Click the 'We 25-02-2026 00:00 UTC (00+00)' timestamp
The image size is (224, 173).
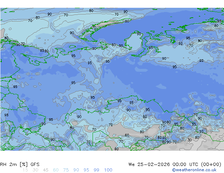(x=175, y=165)
